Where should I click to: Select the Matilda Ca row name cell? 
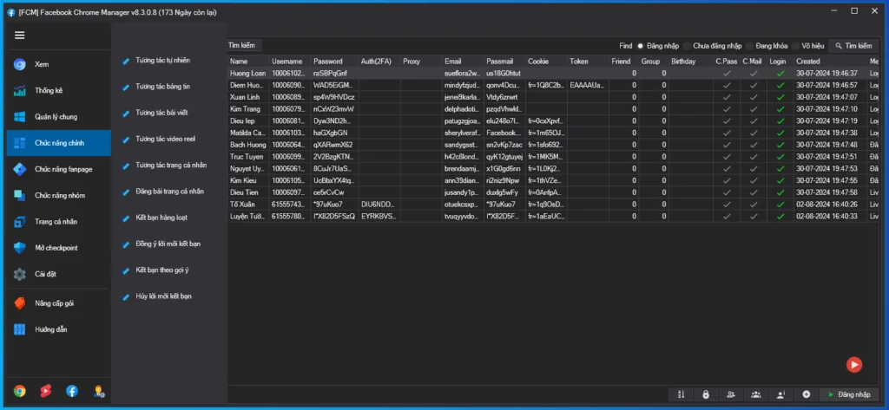click(x=248, y=133)
